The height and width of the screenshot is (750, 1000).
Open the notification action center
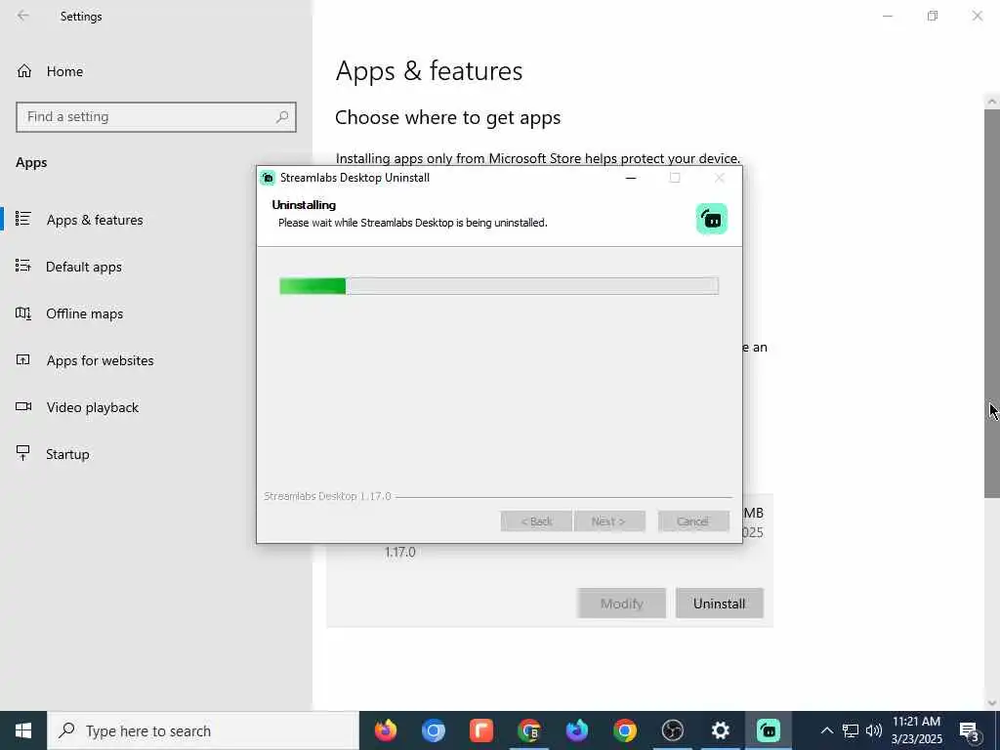pyautogui.click(x=970, y=730)
